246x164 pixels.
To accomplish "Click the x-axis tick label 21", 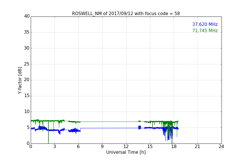I will (198, 147).
